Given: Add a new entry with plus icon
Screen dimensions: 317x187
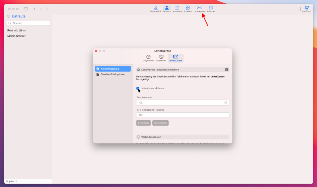Looking at the screenshot, I should pyautogui.click(x=35, y=9).
